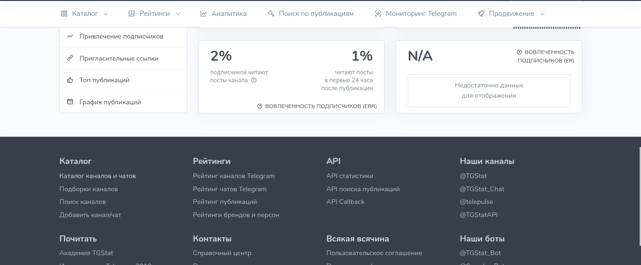The height and width of the screenshot is (265, 641).
Task: Click the Недостаточно данных для отображения box
Action: tap(489, 91)
